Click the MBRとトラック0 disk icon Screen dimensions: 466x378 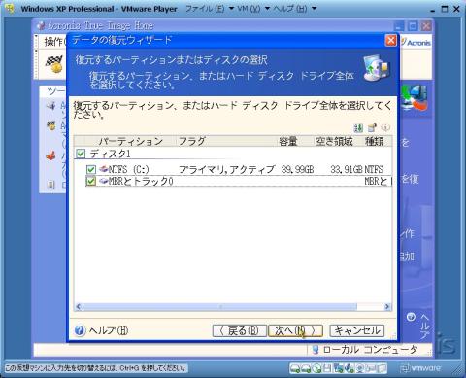pyautogui.click(x=103, y=181)
